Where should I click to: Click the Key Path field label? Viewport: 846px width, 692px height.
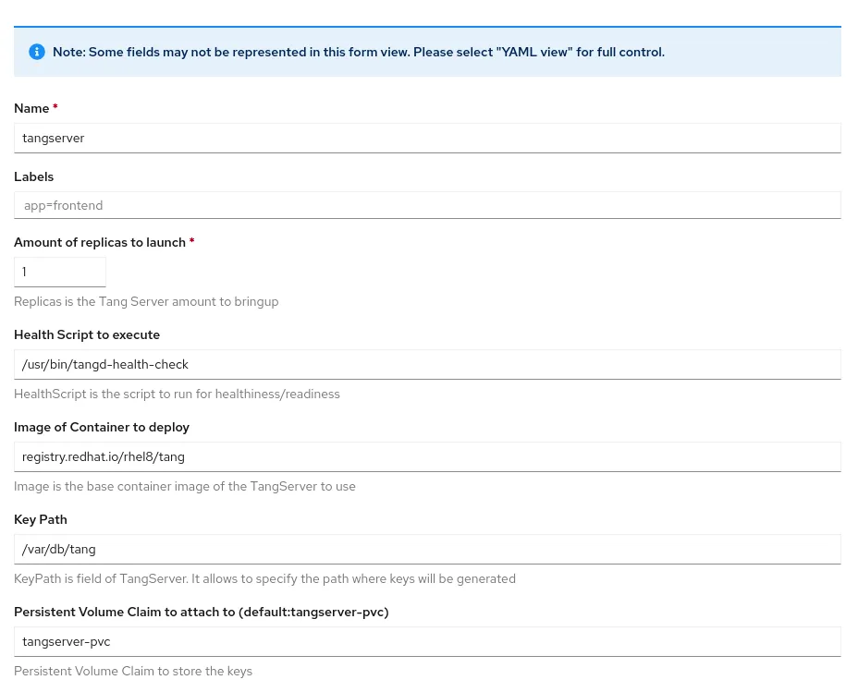tap(40, 519)
